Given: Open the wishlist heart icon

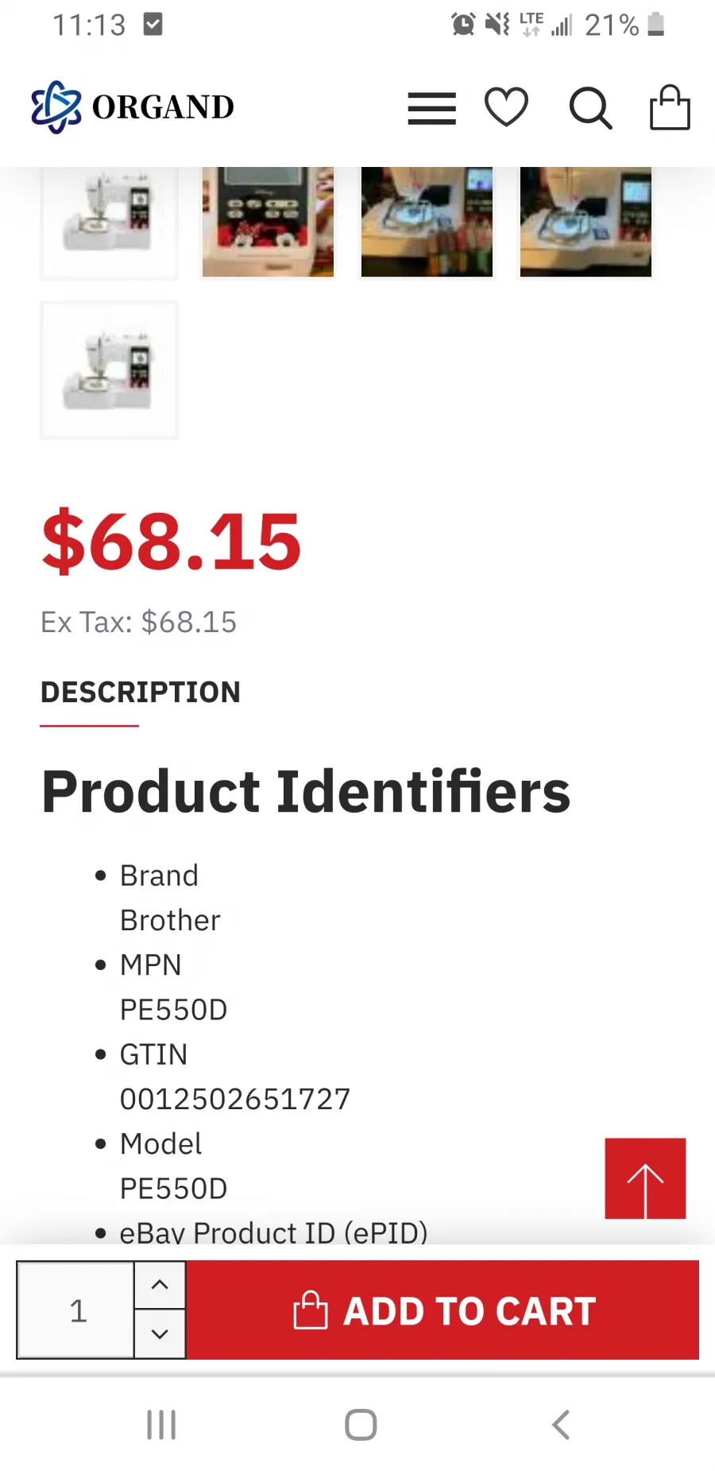Looking at the screenshot, I should [x=506, y=107].
